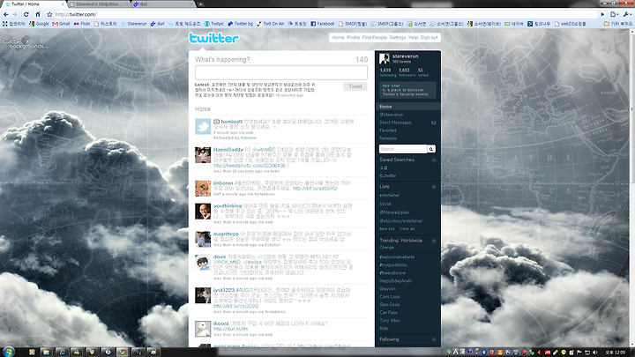Click the What's happening tweet text box
Image resolution: width=635 pixels, height=357 pixels.
pyautogui.click(x=281, y=72)
